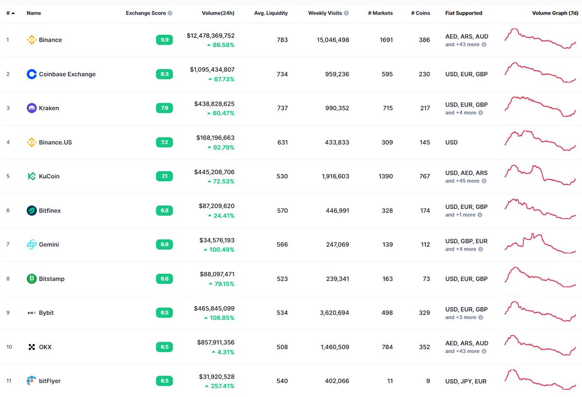Click the Bitstamp green logo icon
The height and width of the screenshot is (397, 582).
point(32,279)
